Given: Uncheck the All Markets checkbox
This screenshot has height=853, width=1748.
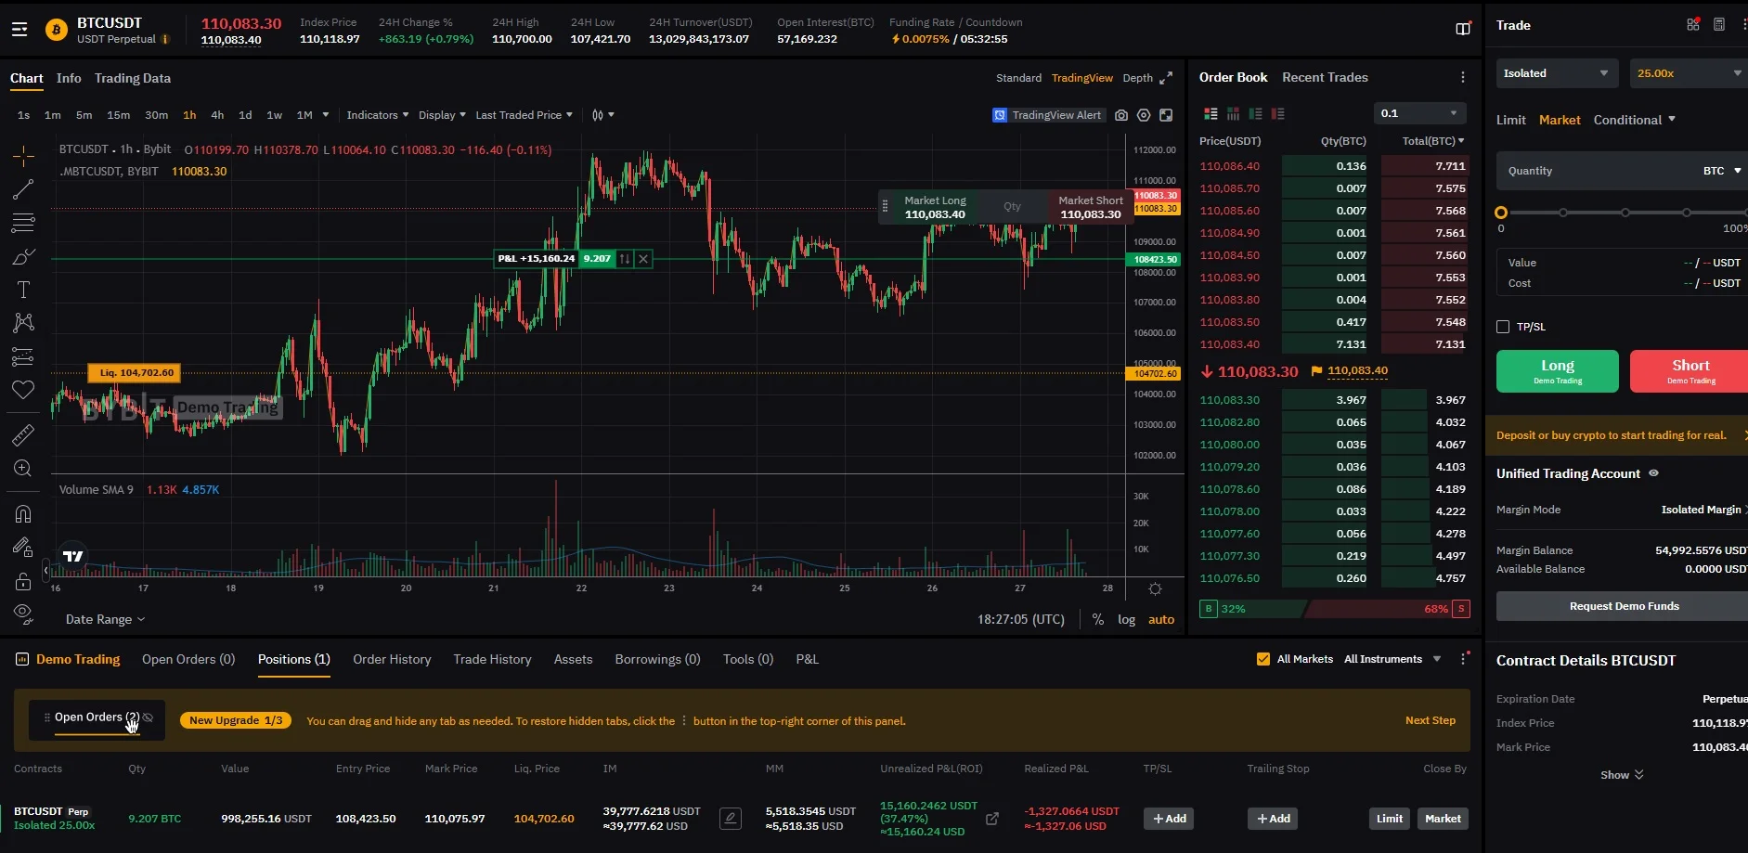Looking at the screenshot, I should coord(1263,659).
